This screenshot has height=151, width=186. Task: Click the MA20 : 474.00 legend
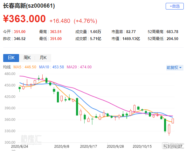click(79, 67)
